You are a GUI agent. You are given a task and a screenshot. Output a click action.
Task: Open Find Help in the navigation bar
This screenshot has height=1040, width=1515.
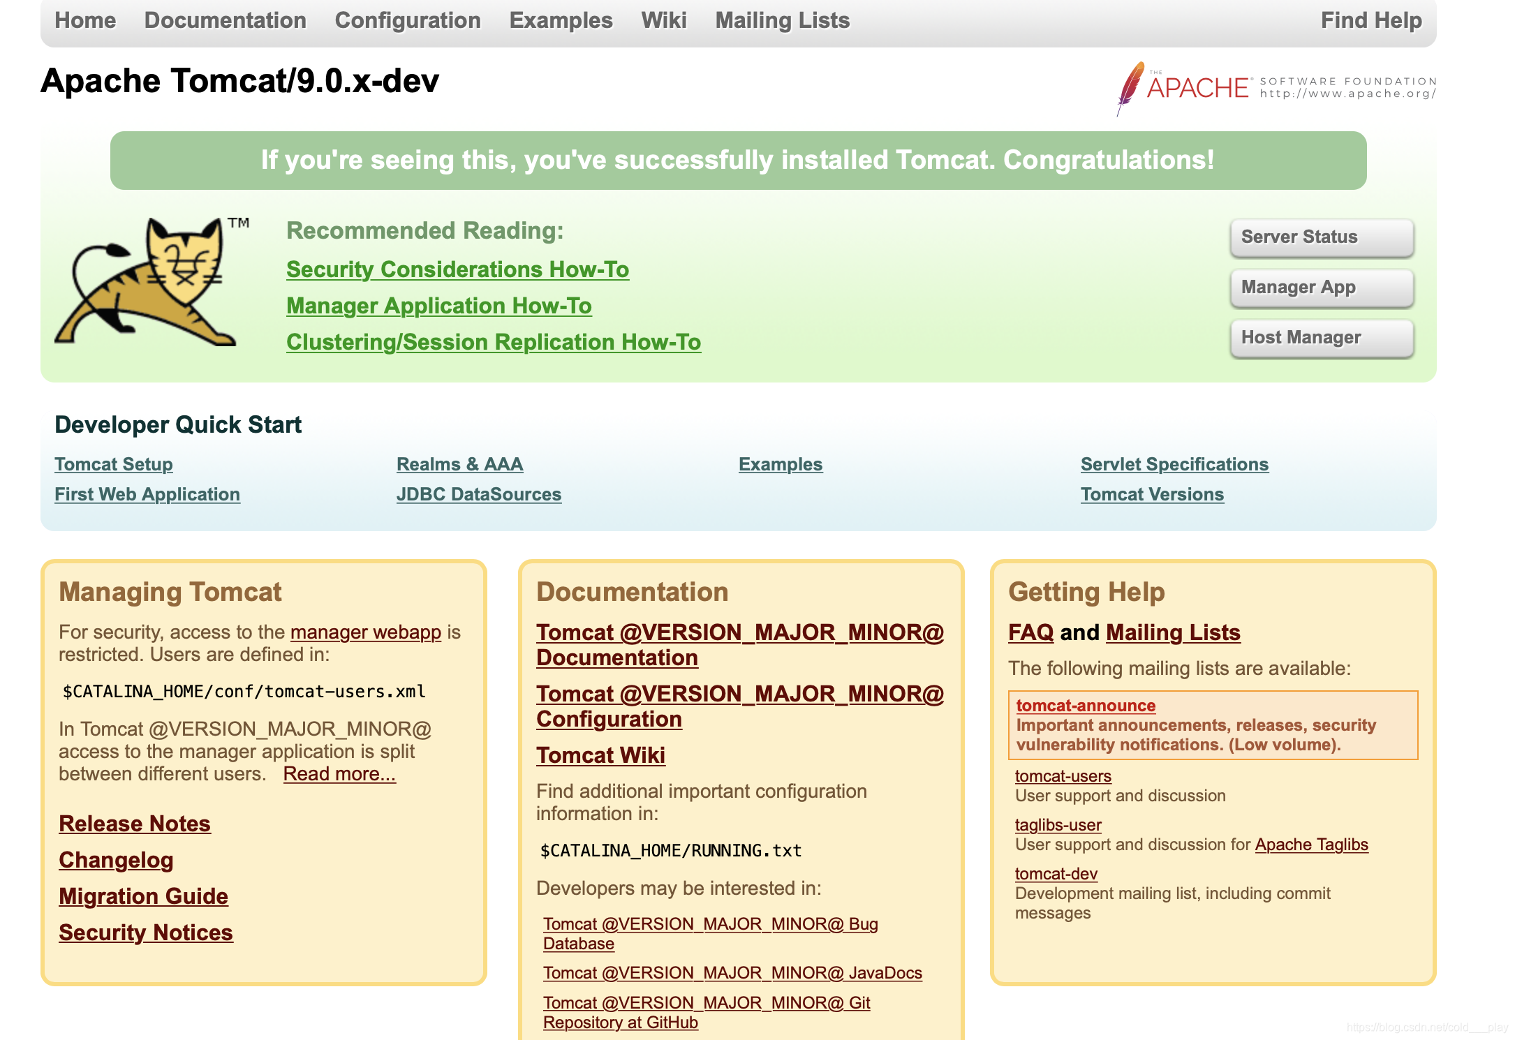click(x=1371, y=20)
